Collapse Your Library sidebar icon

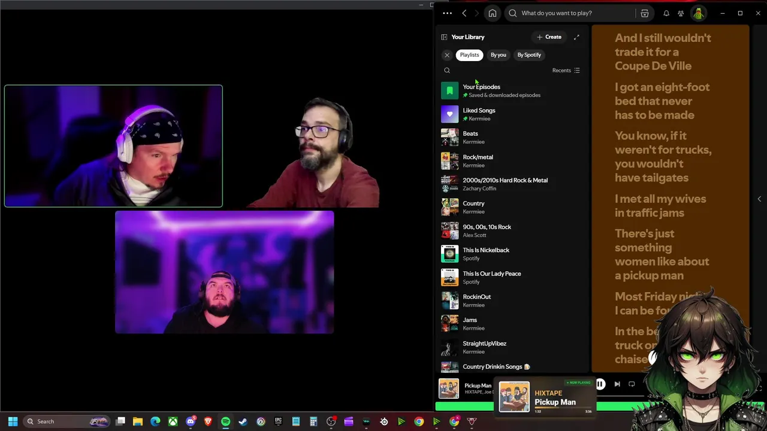444,37
